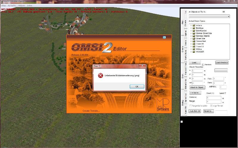The height and width of the screenshot is (148, 238).
Task: Click the Pitch input field
Action: coord(218,78)
